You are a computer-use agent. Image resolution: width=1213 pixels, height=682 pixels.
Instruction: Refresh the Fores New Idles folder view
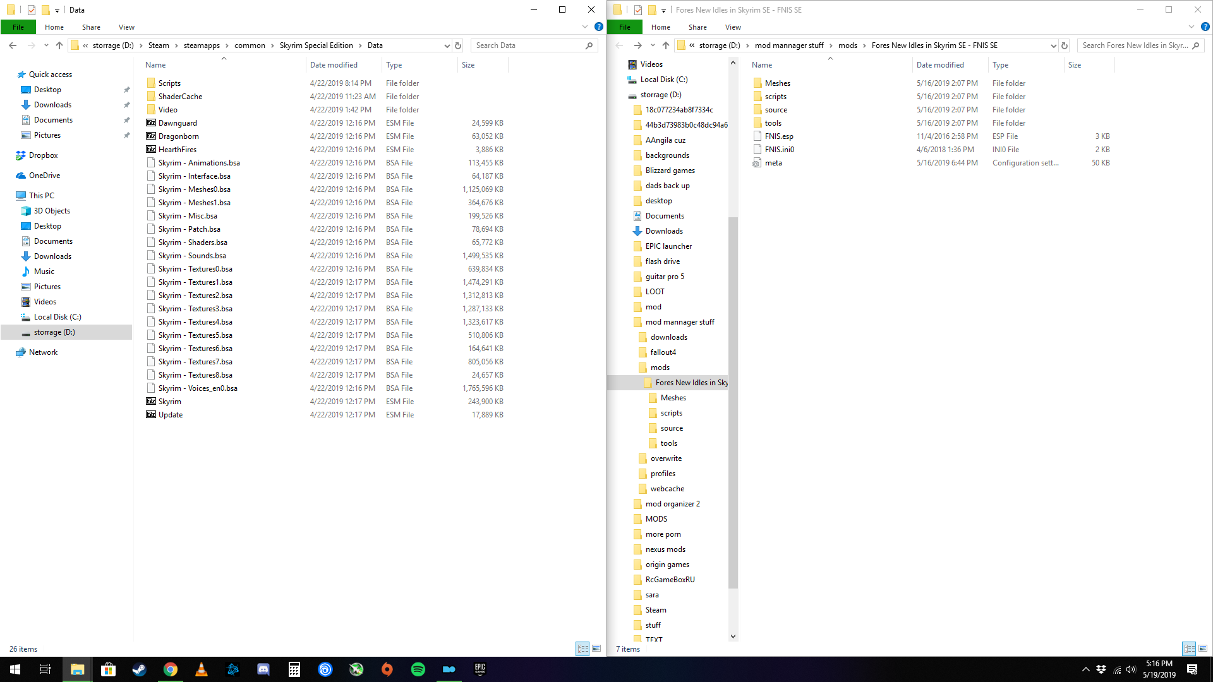(1065, 45)
